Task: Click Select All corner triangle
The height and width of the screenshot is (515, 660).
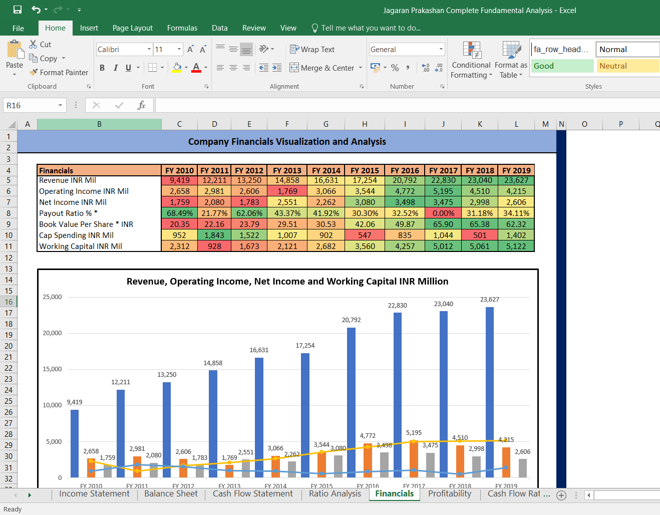Action: [12, 124]
